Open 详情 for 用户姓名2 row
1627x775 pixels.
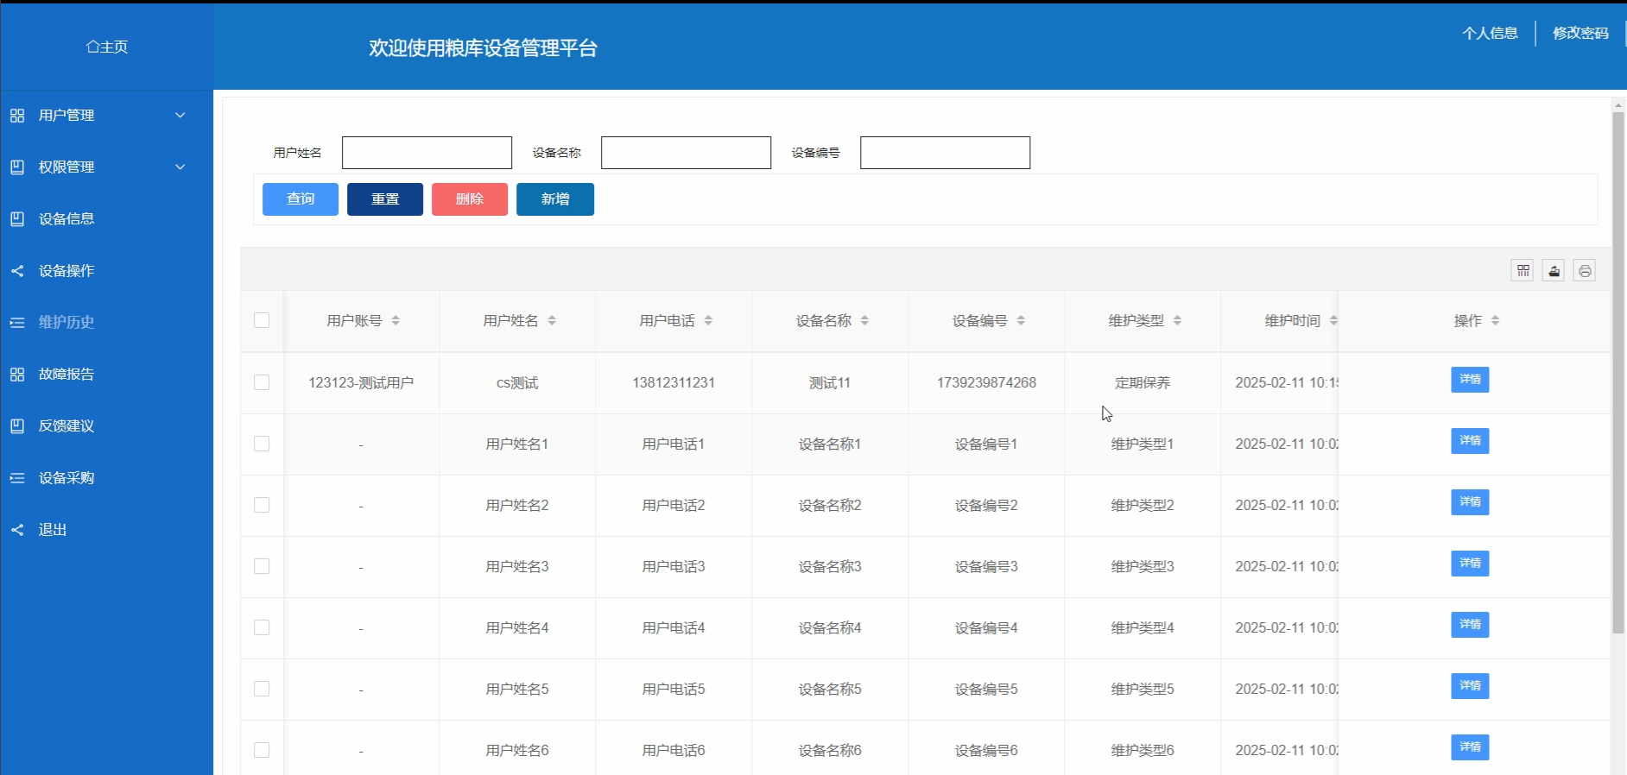tap(1470, 502)
